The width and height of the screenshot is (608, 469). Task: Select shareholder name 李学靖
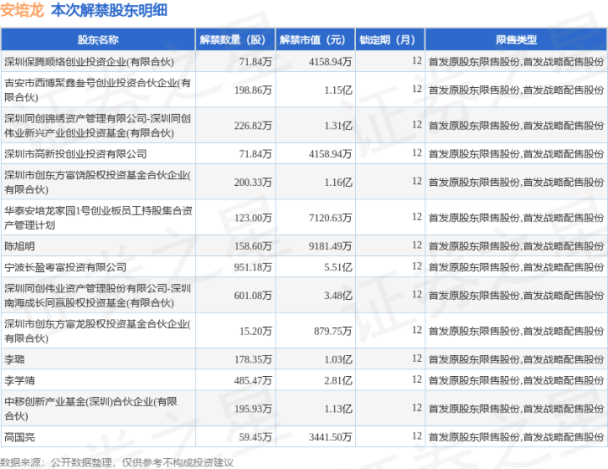point(19,380)
